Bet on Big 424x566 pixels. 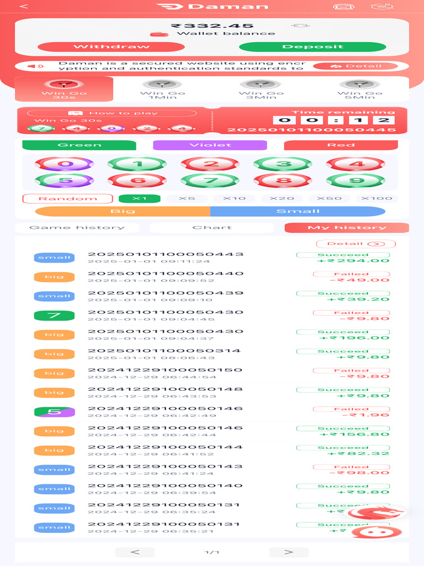click(x=123, y=212)
